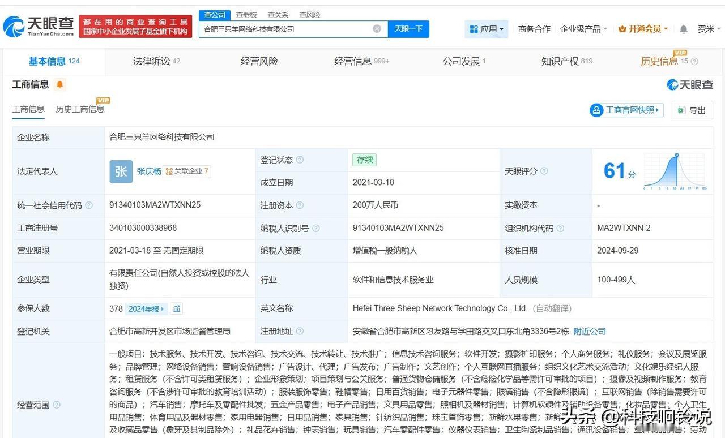Open the 法律诉讼 tab
Screen dimensions: 725x438
coord(156,61)
